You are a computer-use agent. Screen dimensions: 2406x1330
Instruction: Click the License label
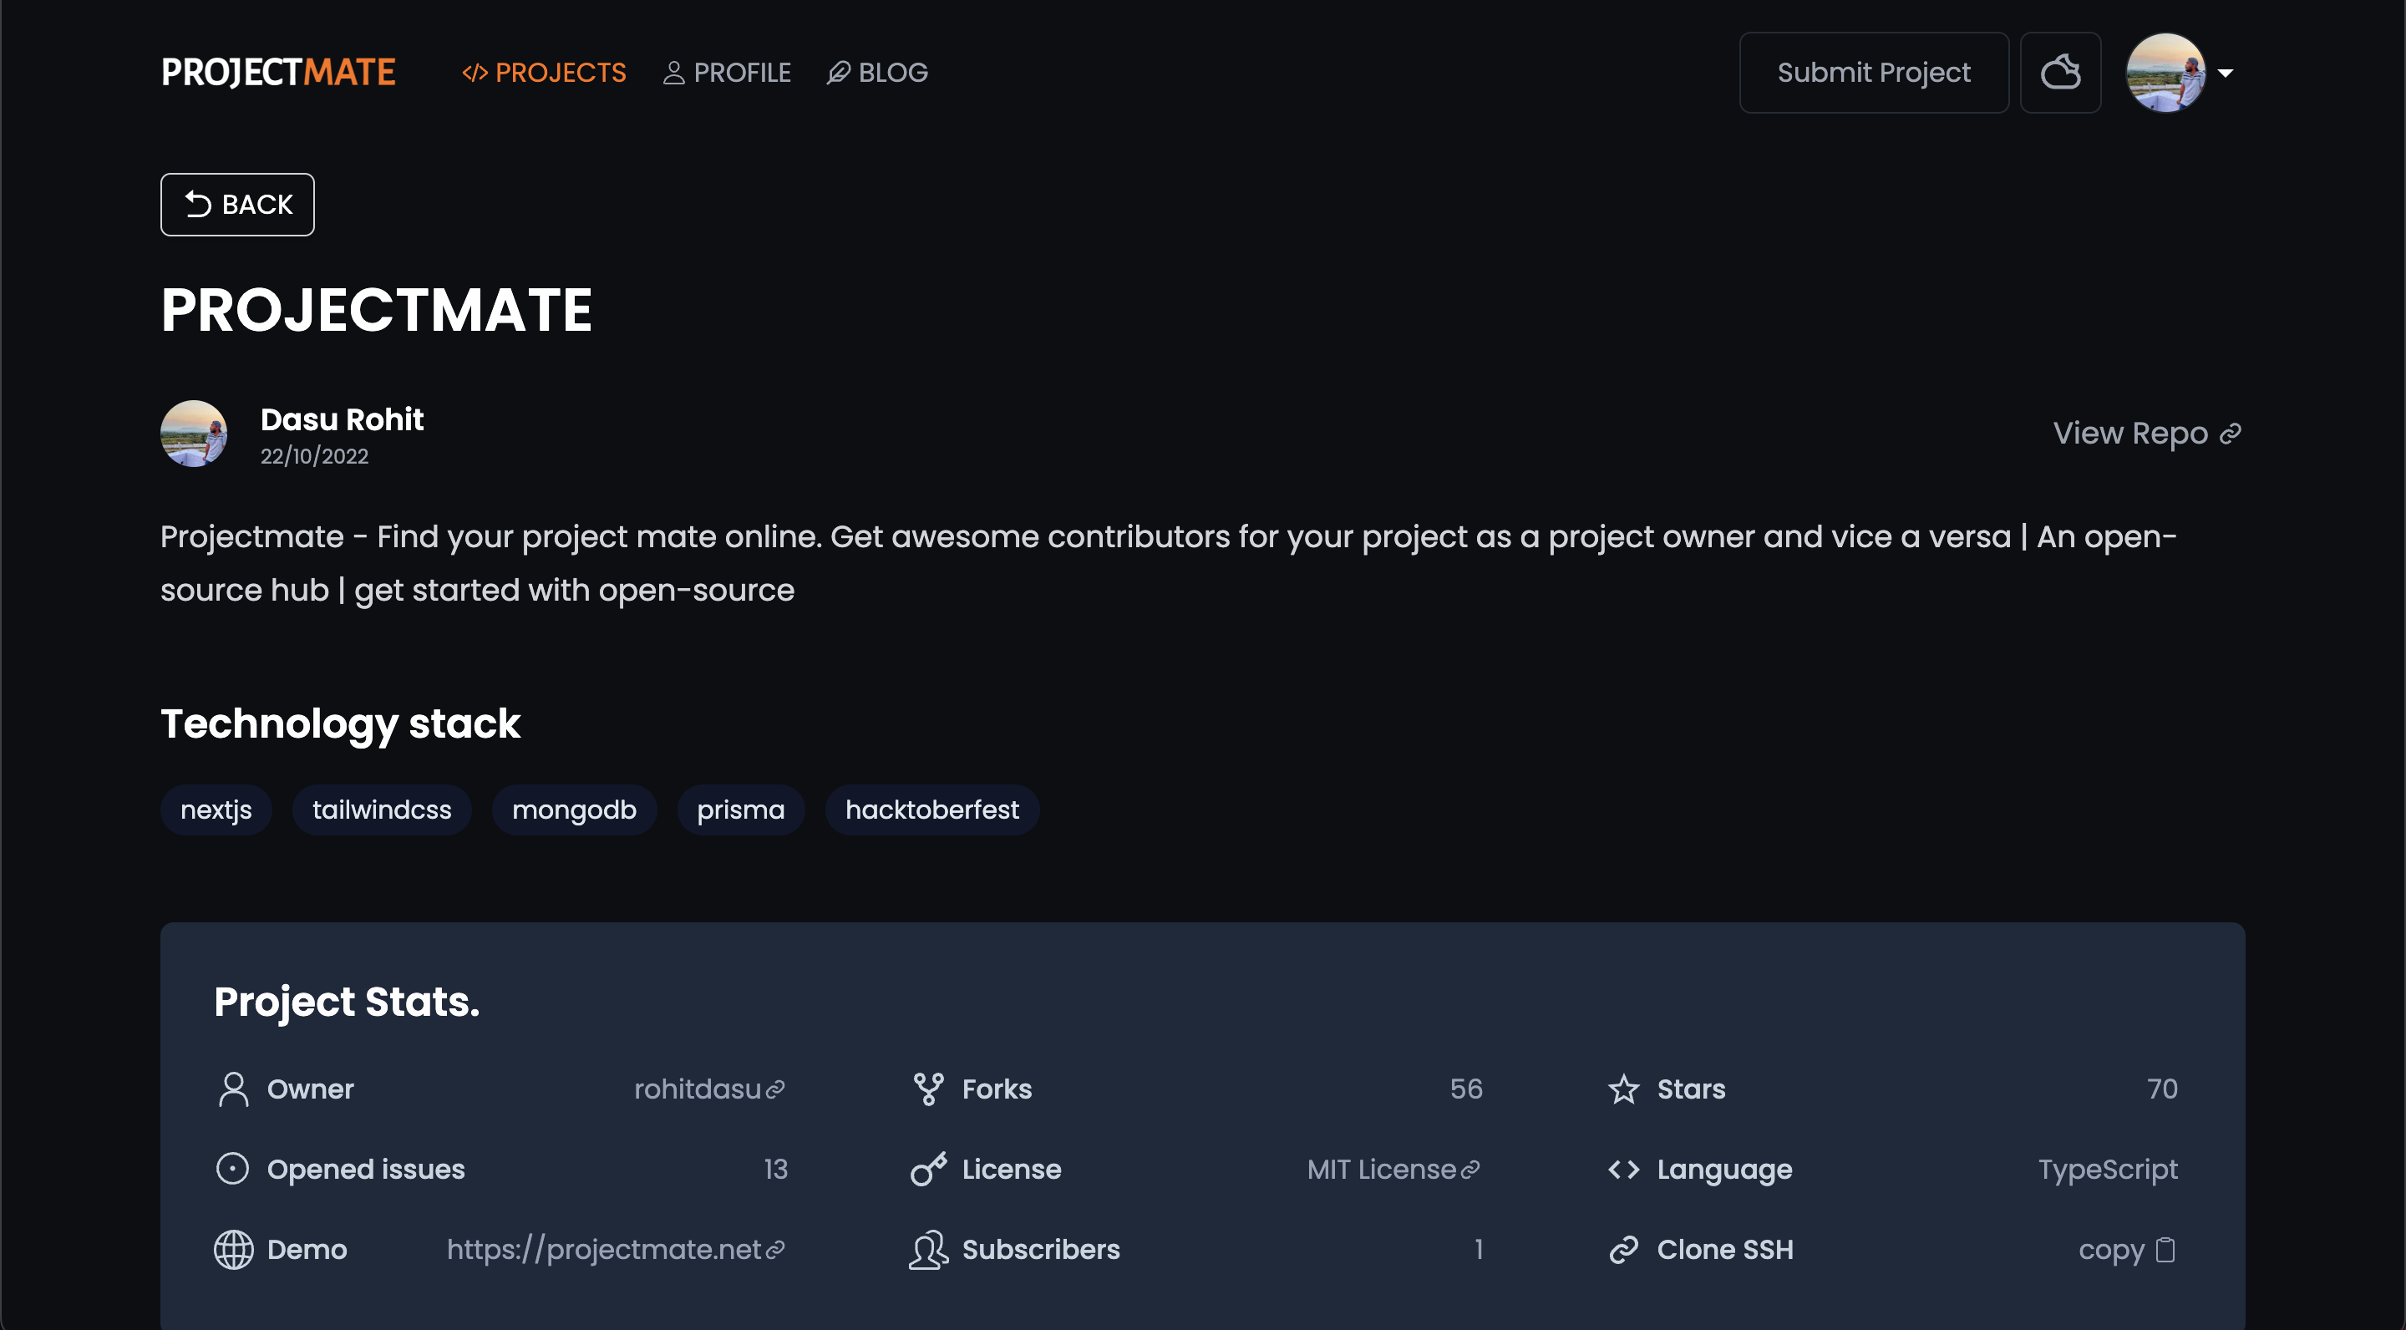(1012, 1170)
